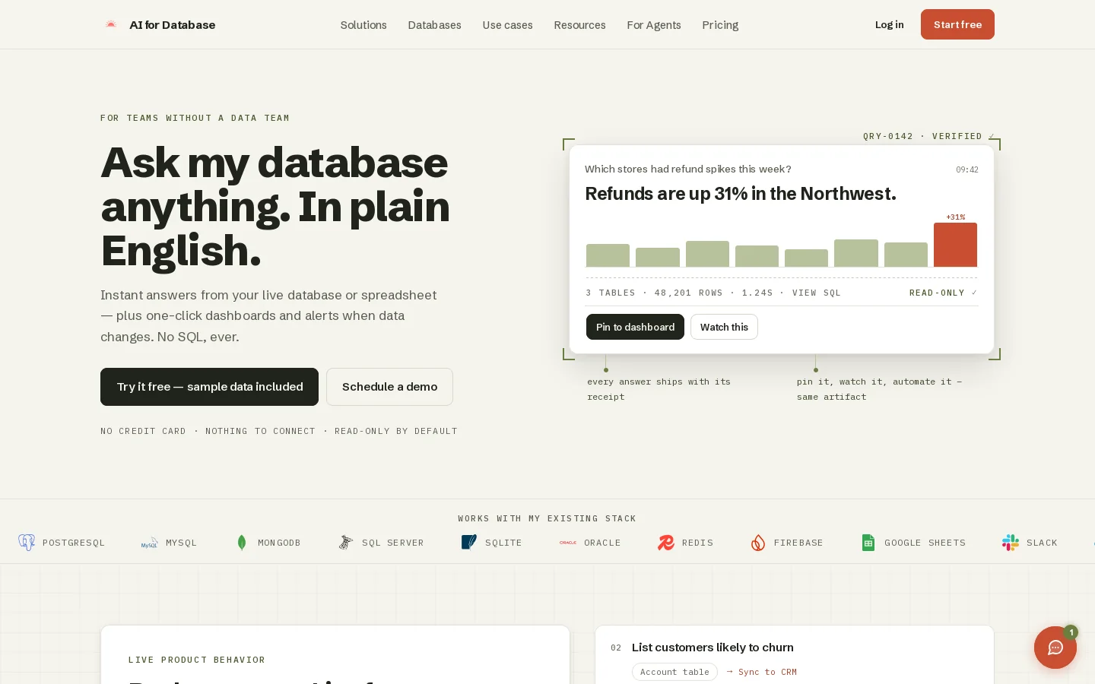Click the Google Sheets icon

pyautogui.click(x=868, y=543)
